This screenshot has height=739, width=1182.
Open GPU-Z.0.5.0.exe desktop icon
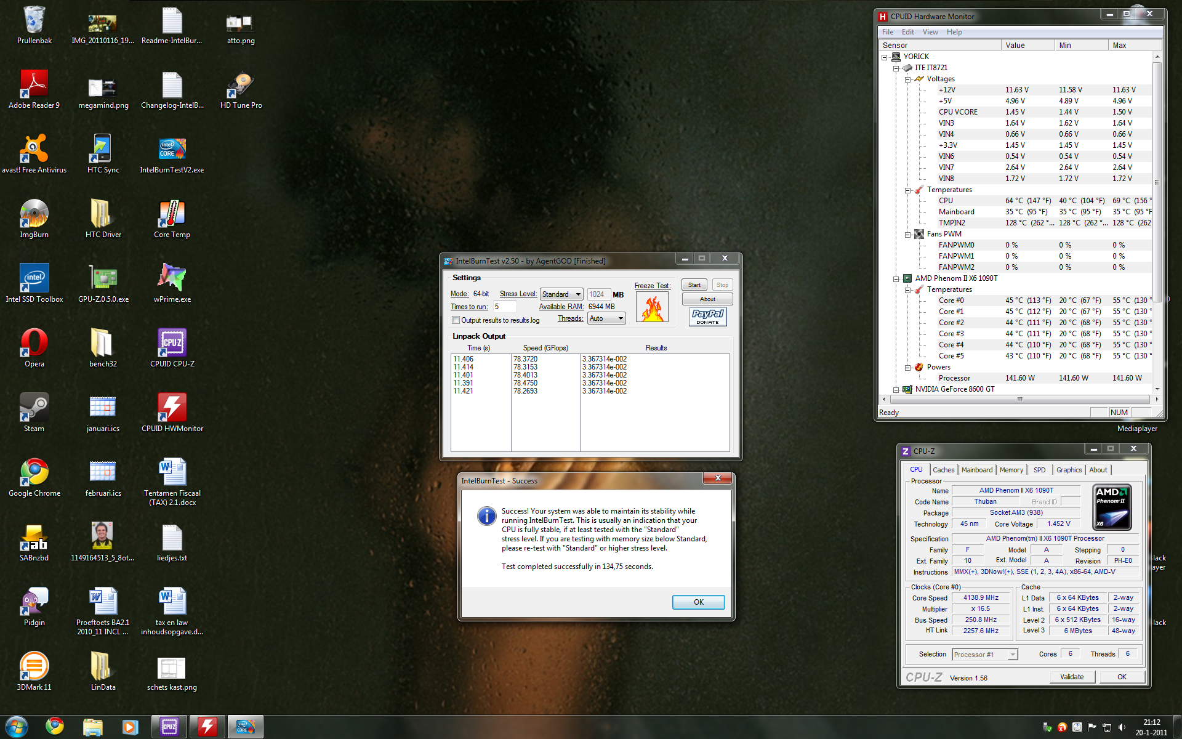click(103, 283)
